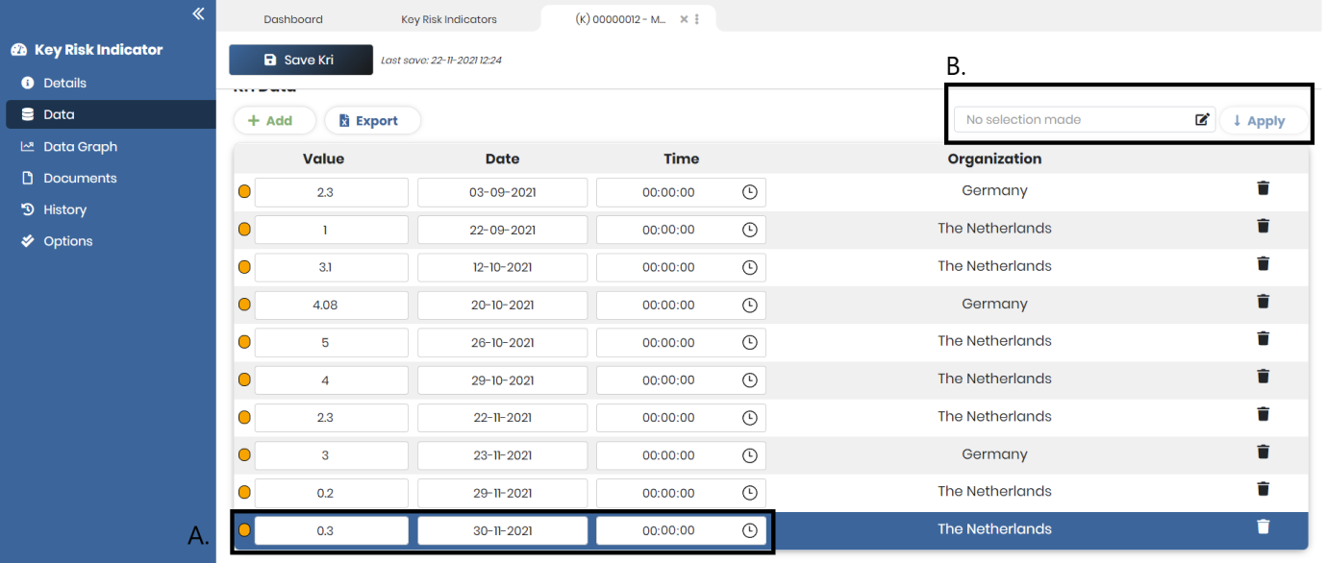
Task: Delete the row dated 03-09-2021
Action: coord(1263,188)
